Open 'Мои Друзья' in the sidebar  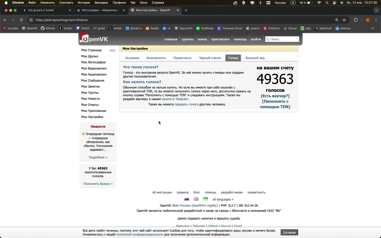click(x=90, y=56)
